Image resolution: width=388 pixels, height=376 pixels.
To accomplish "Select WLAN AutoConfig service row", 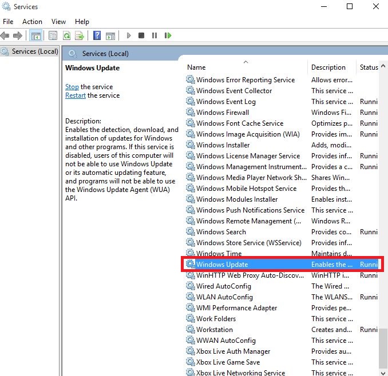I will point(282,297).
